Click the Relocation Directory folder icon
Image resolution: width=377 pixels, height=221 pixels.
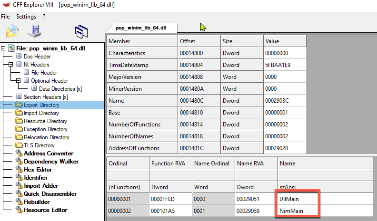pyautogui.click(x=19, y=137)
